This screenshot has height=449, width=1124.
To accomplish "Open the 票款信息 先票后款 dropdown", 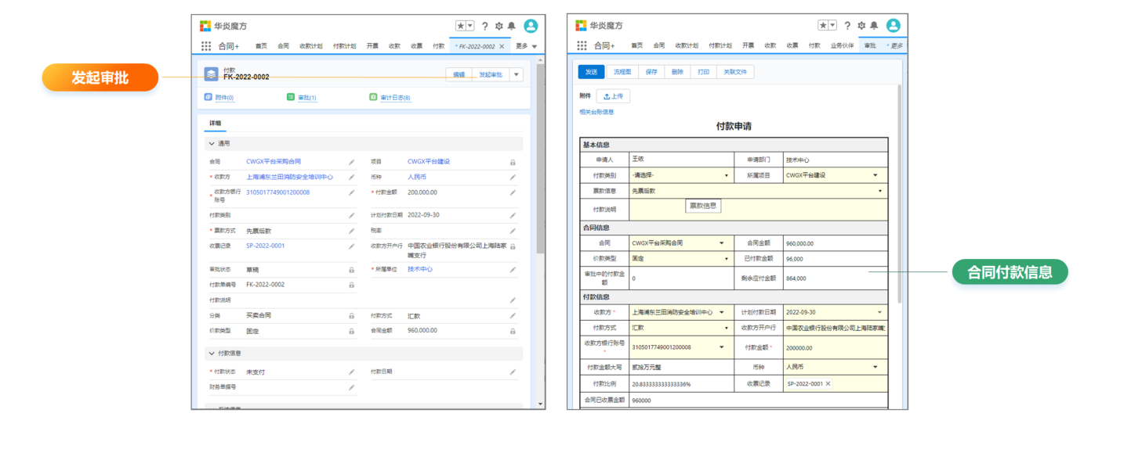I will (x=758, y=191).
